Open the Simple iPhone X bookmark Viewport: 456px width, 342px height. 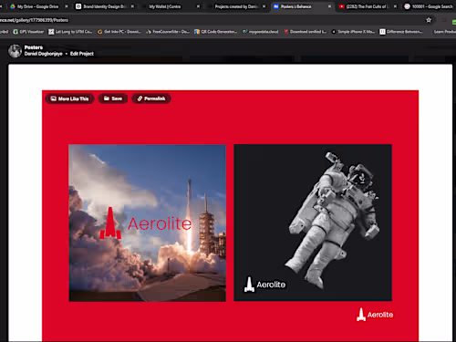(x=353, y=32)
